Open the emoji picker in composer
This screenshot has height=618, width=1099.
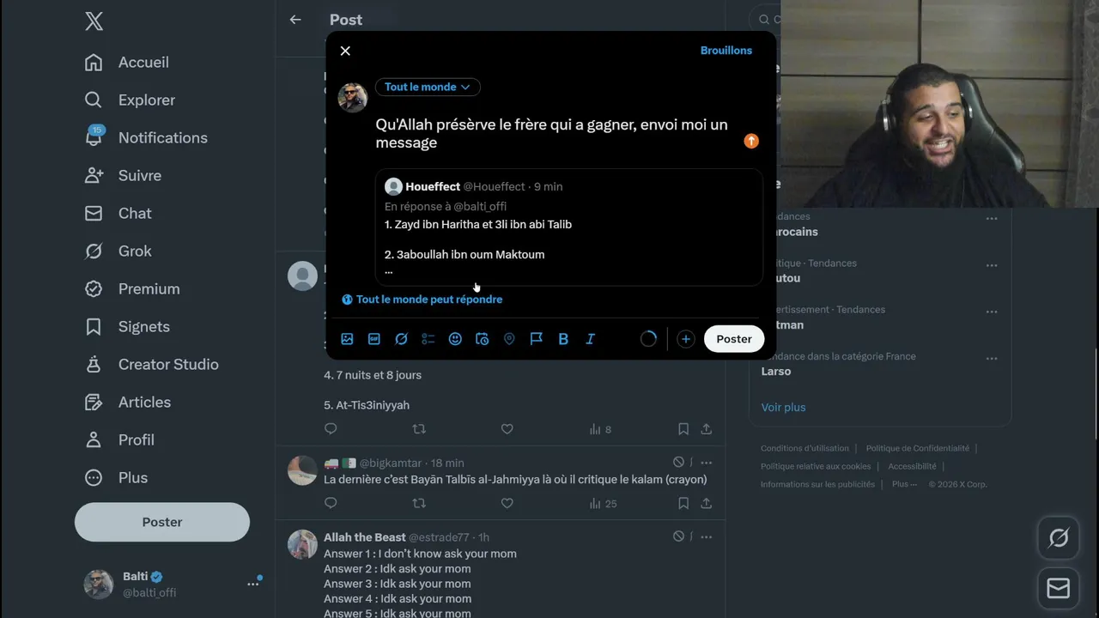click(x=455, y=339)
